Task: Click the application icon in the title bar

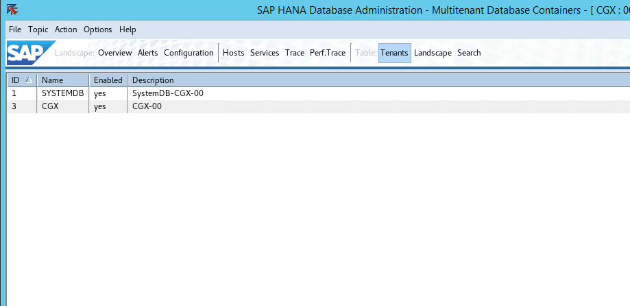Action: [12, 9]
